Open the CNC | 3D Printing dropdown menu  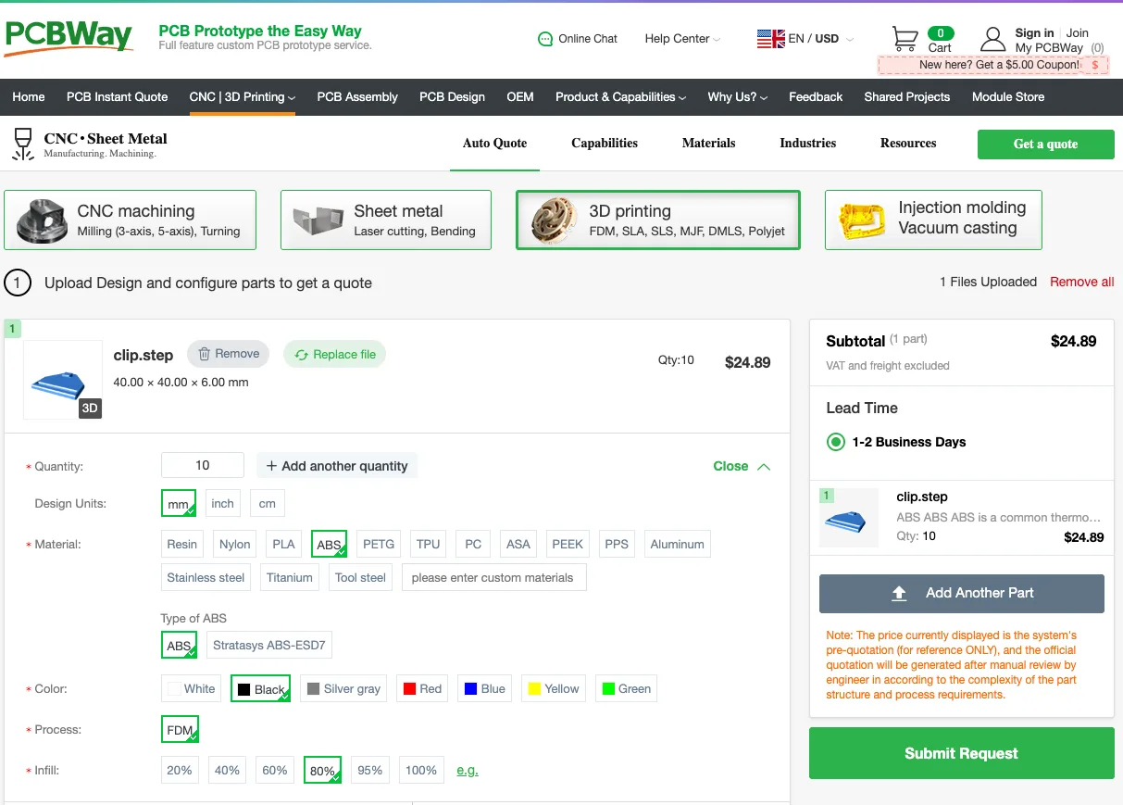(243, 96)
